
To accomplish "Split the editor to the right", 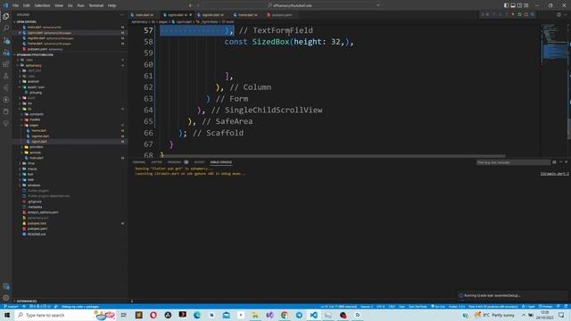I will 559,15.
